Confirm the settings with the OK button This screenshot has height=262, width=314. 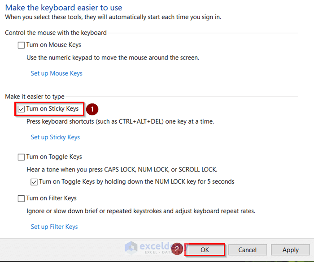[205, 250]
